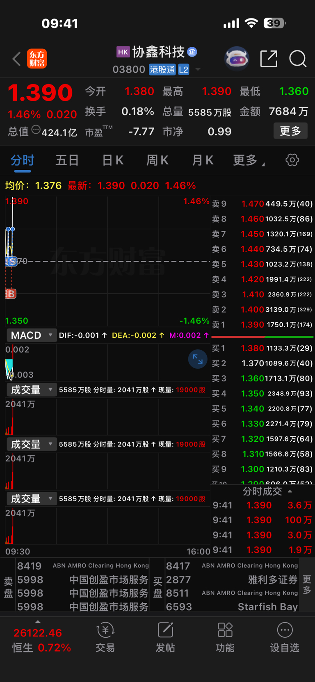Open the 更多 chart period dropdown
This screenshot has width=315, height=682.
click(249, 160)
